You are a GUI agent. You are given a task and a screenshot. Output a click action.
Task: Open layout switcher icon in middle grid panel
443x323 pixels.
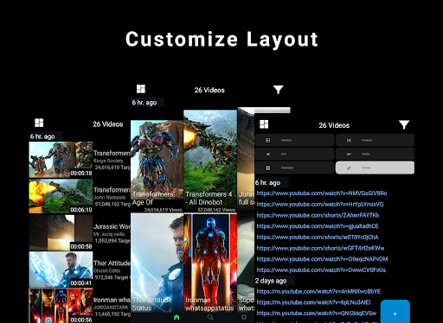(141, 89)
